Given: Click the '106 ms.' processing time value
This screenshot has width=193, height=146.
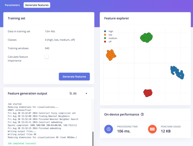Looking at the screenshot, I should pos(124,131).
